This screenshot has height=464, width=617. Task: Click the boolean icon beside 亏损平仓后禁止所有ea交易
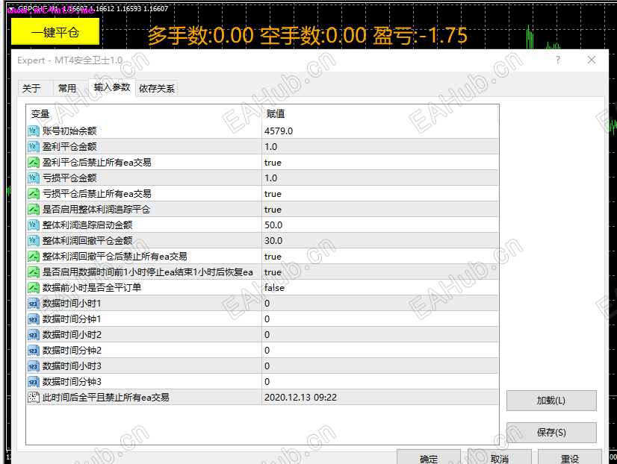tap(34, 193)
